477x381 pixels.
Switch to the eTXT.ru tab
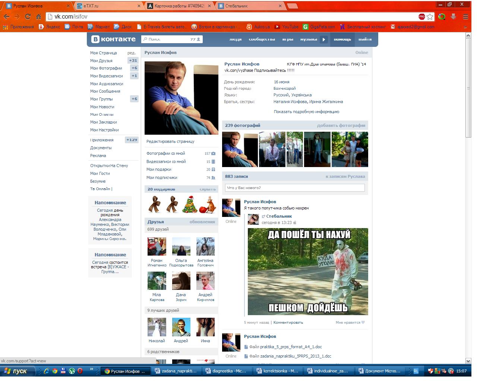point(108,6)
